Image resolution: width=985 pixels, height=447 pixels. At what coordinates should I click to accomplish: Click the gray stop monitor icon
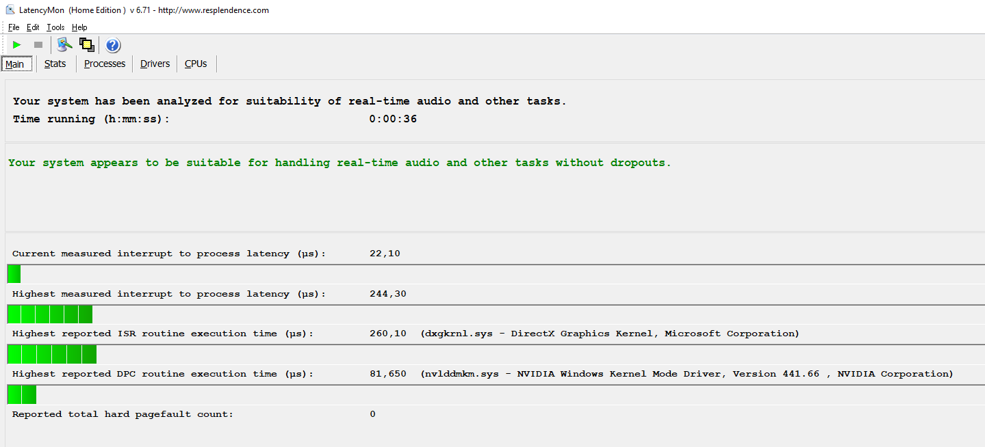(x=38, y=45)
